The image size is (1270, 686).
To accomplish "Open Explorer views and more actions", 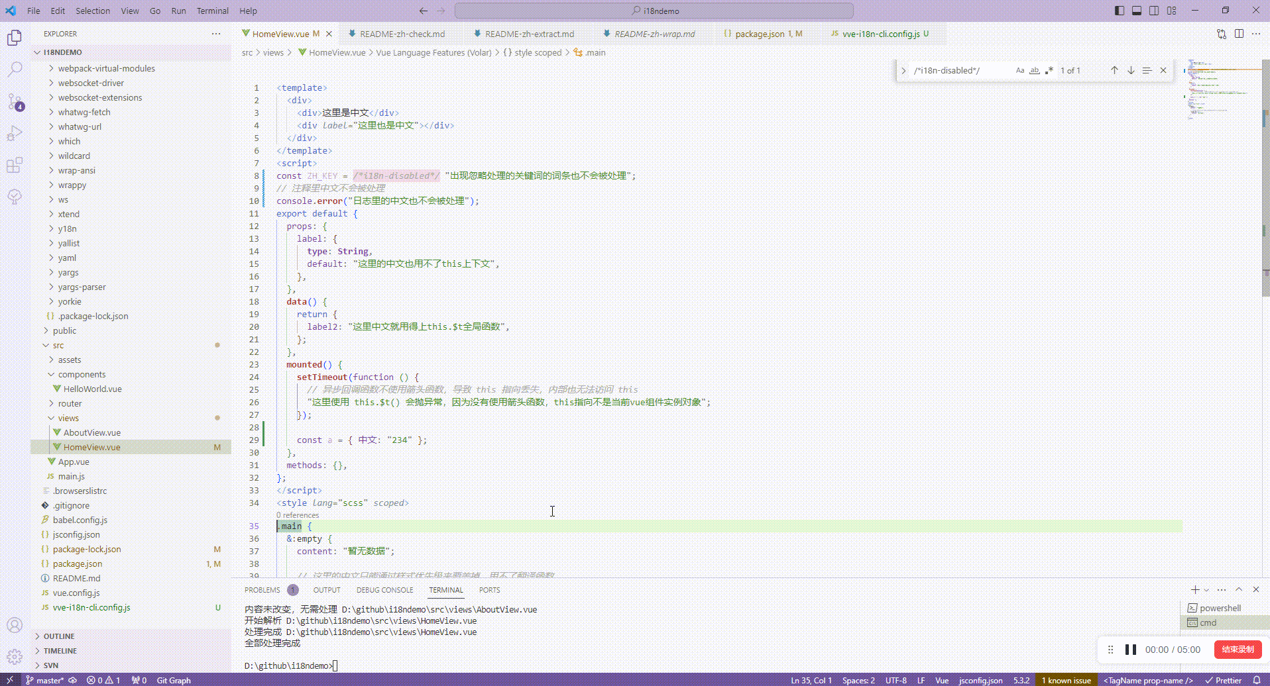I will click(216, 34).
